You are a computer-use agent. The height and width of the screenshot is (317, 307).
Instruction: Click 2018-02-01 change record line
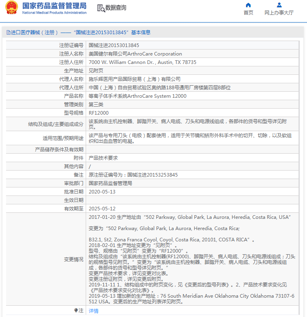[133, 245]
